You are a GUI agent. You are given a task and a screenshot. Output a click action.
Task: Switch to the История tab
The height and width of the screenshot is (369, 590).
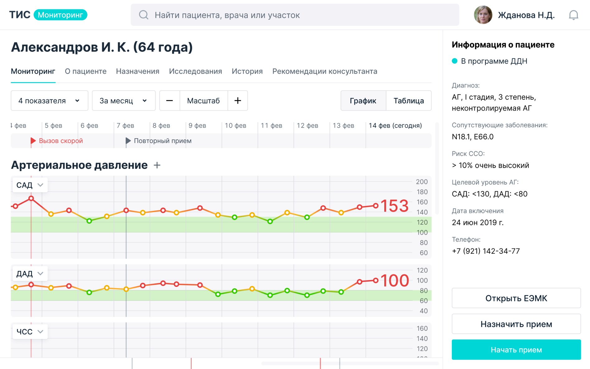click(247, 71)
